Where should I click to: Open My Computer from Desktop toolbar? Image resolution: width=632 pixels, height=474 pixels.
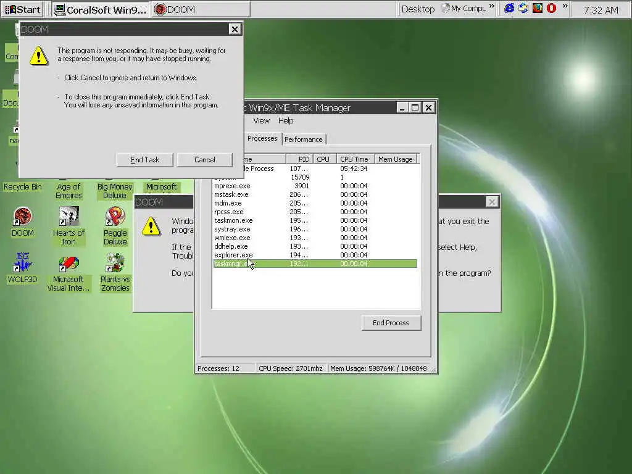click(x=464, y=9)
